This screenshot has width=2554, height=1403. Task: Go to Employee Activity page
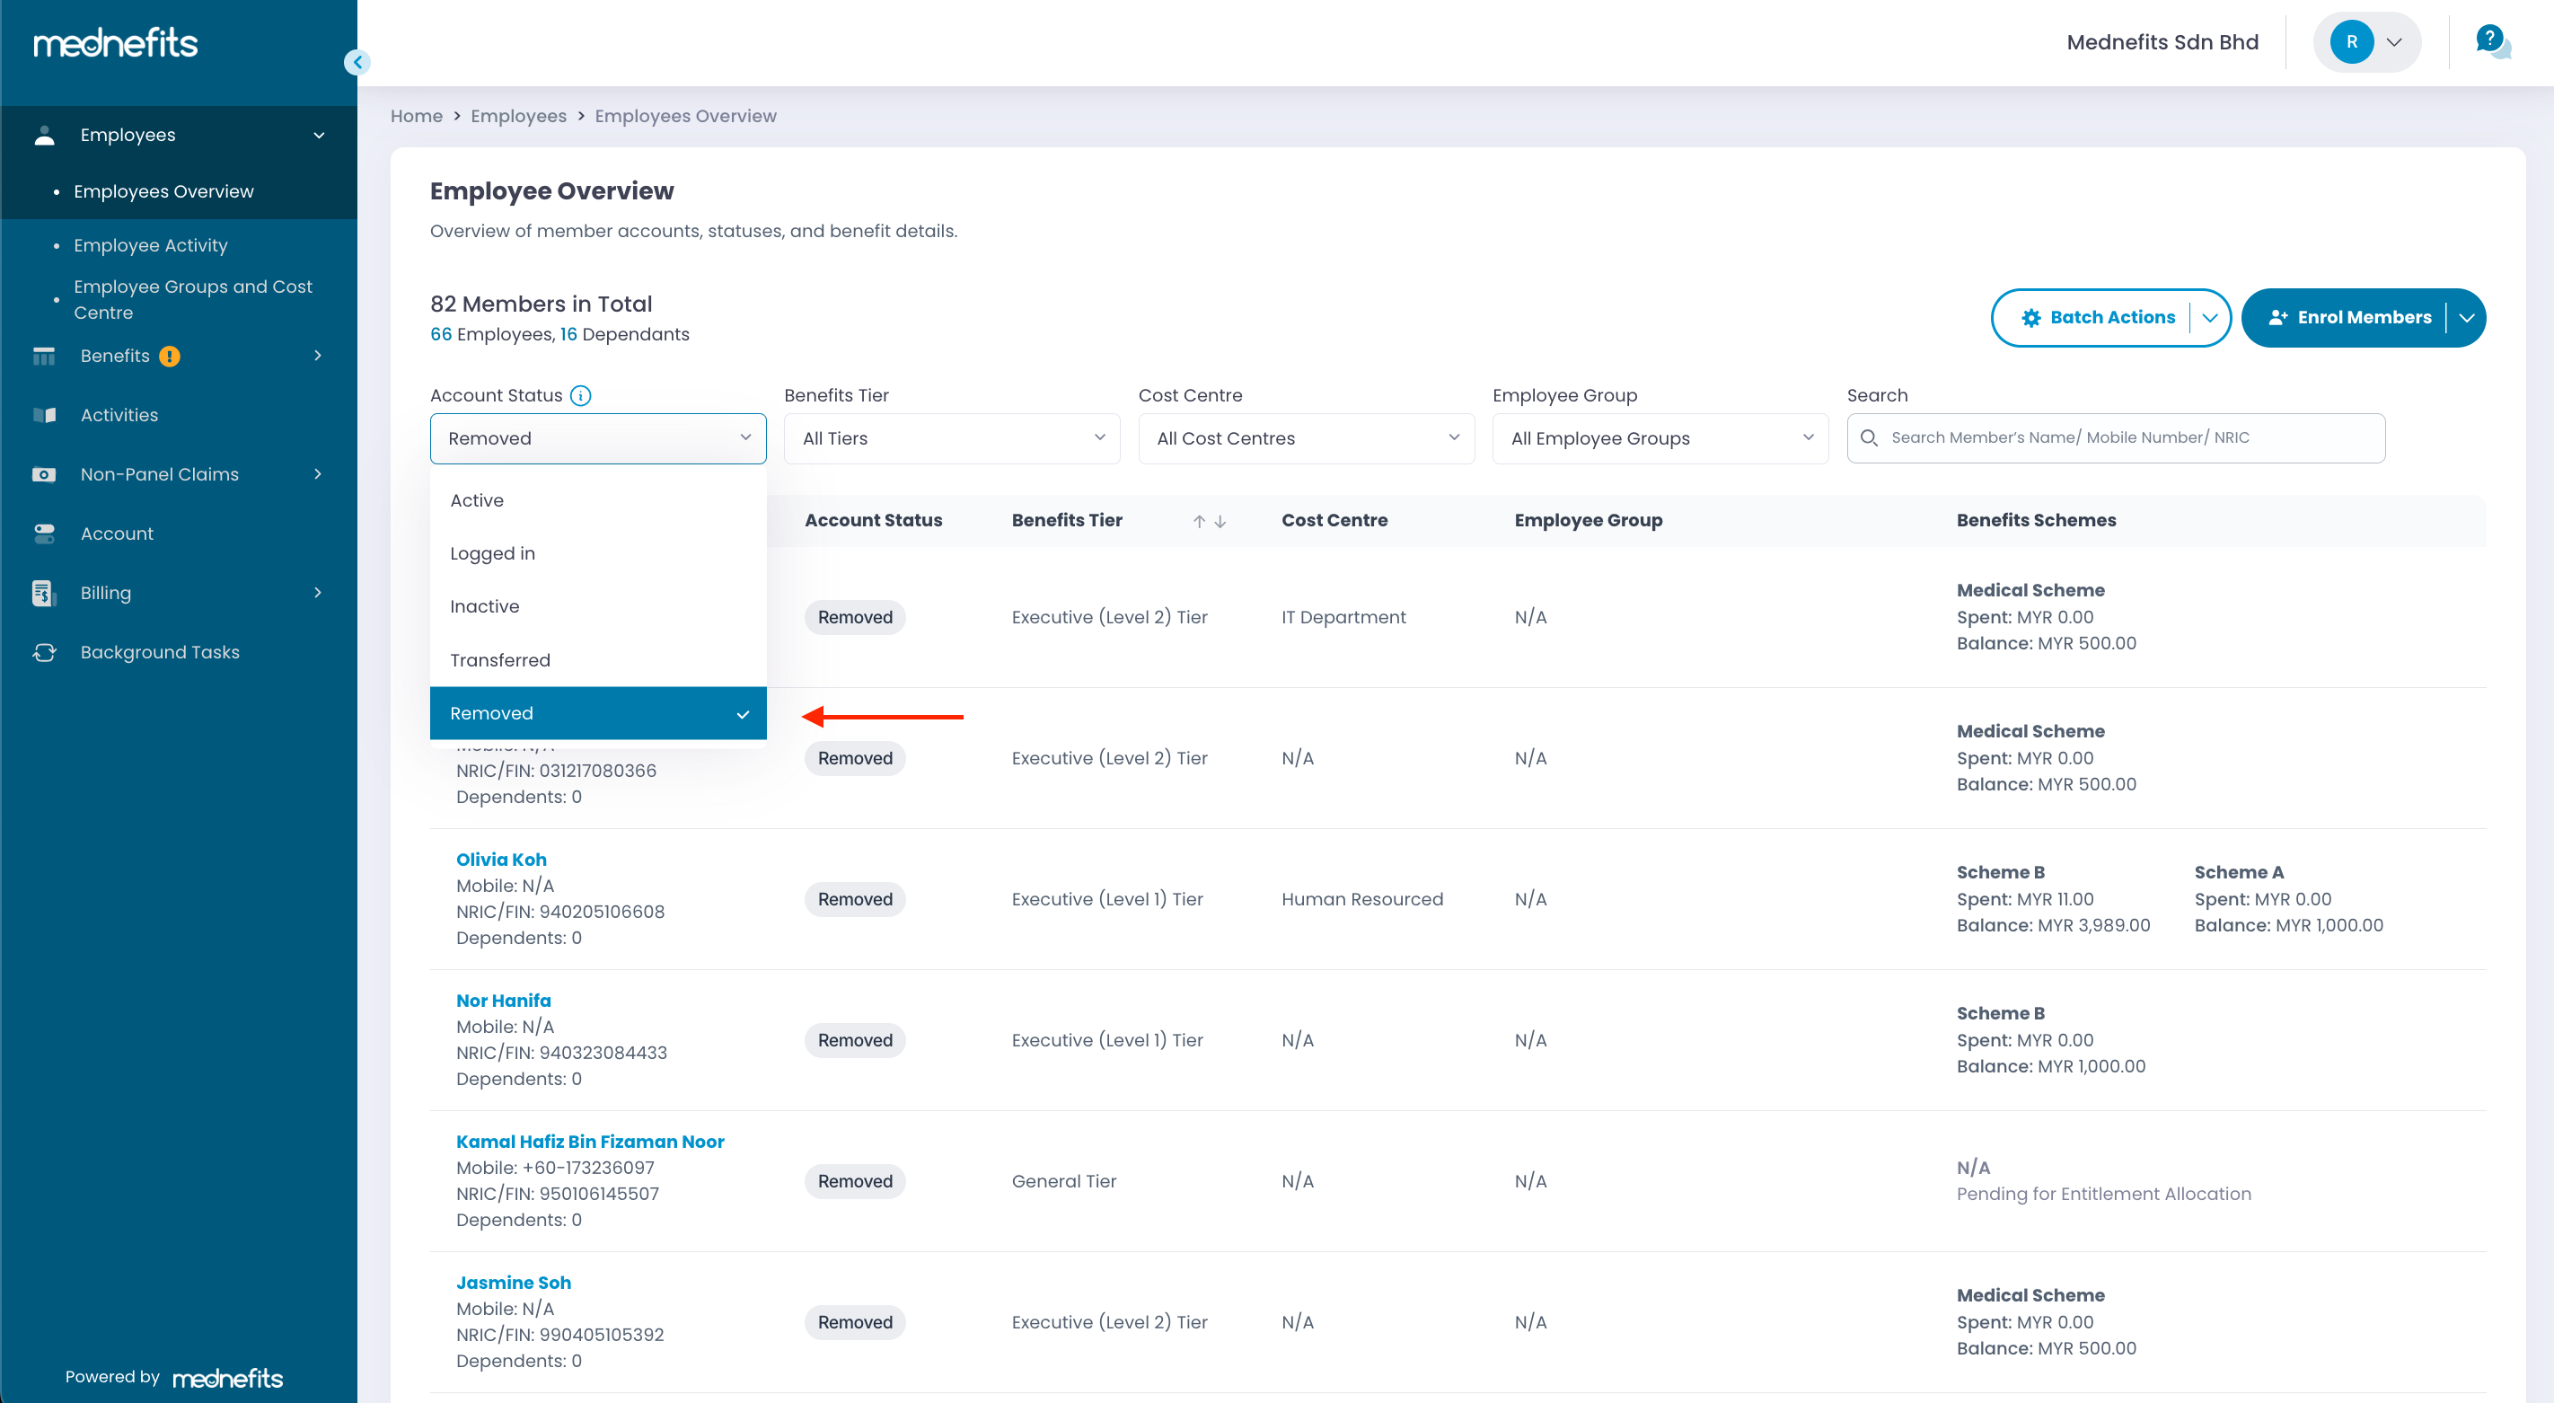150,245
